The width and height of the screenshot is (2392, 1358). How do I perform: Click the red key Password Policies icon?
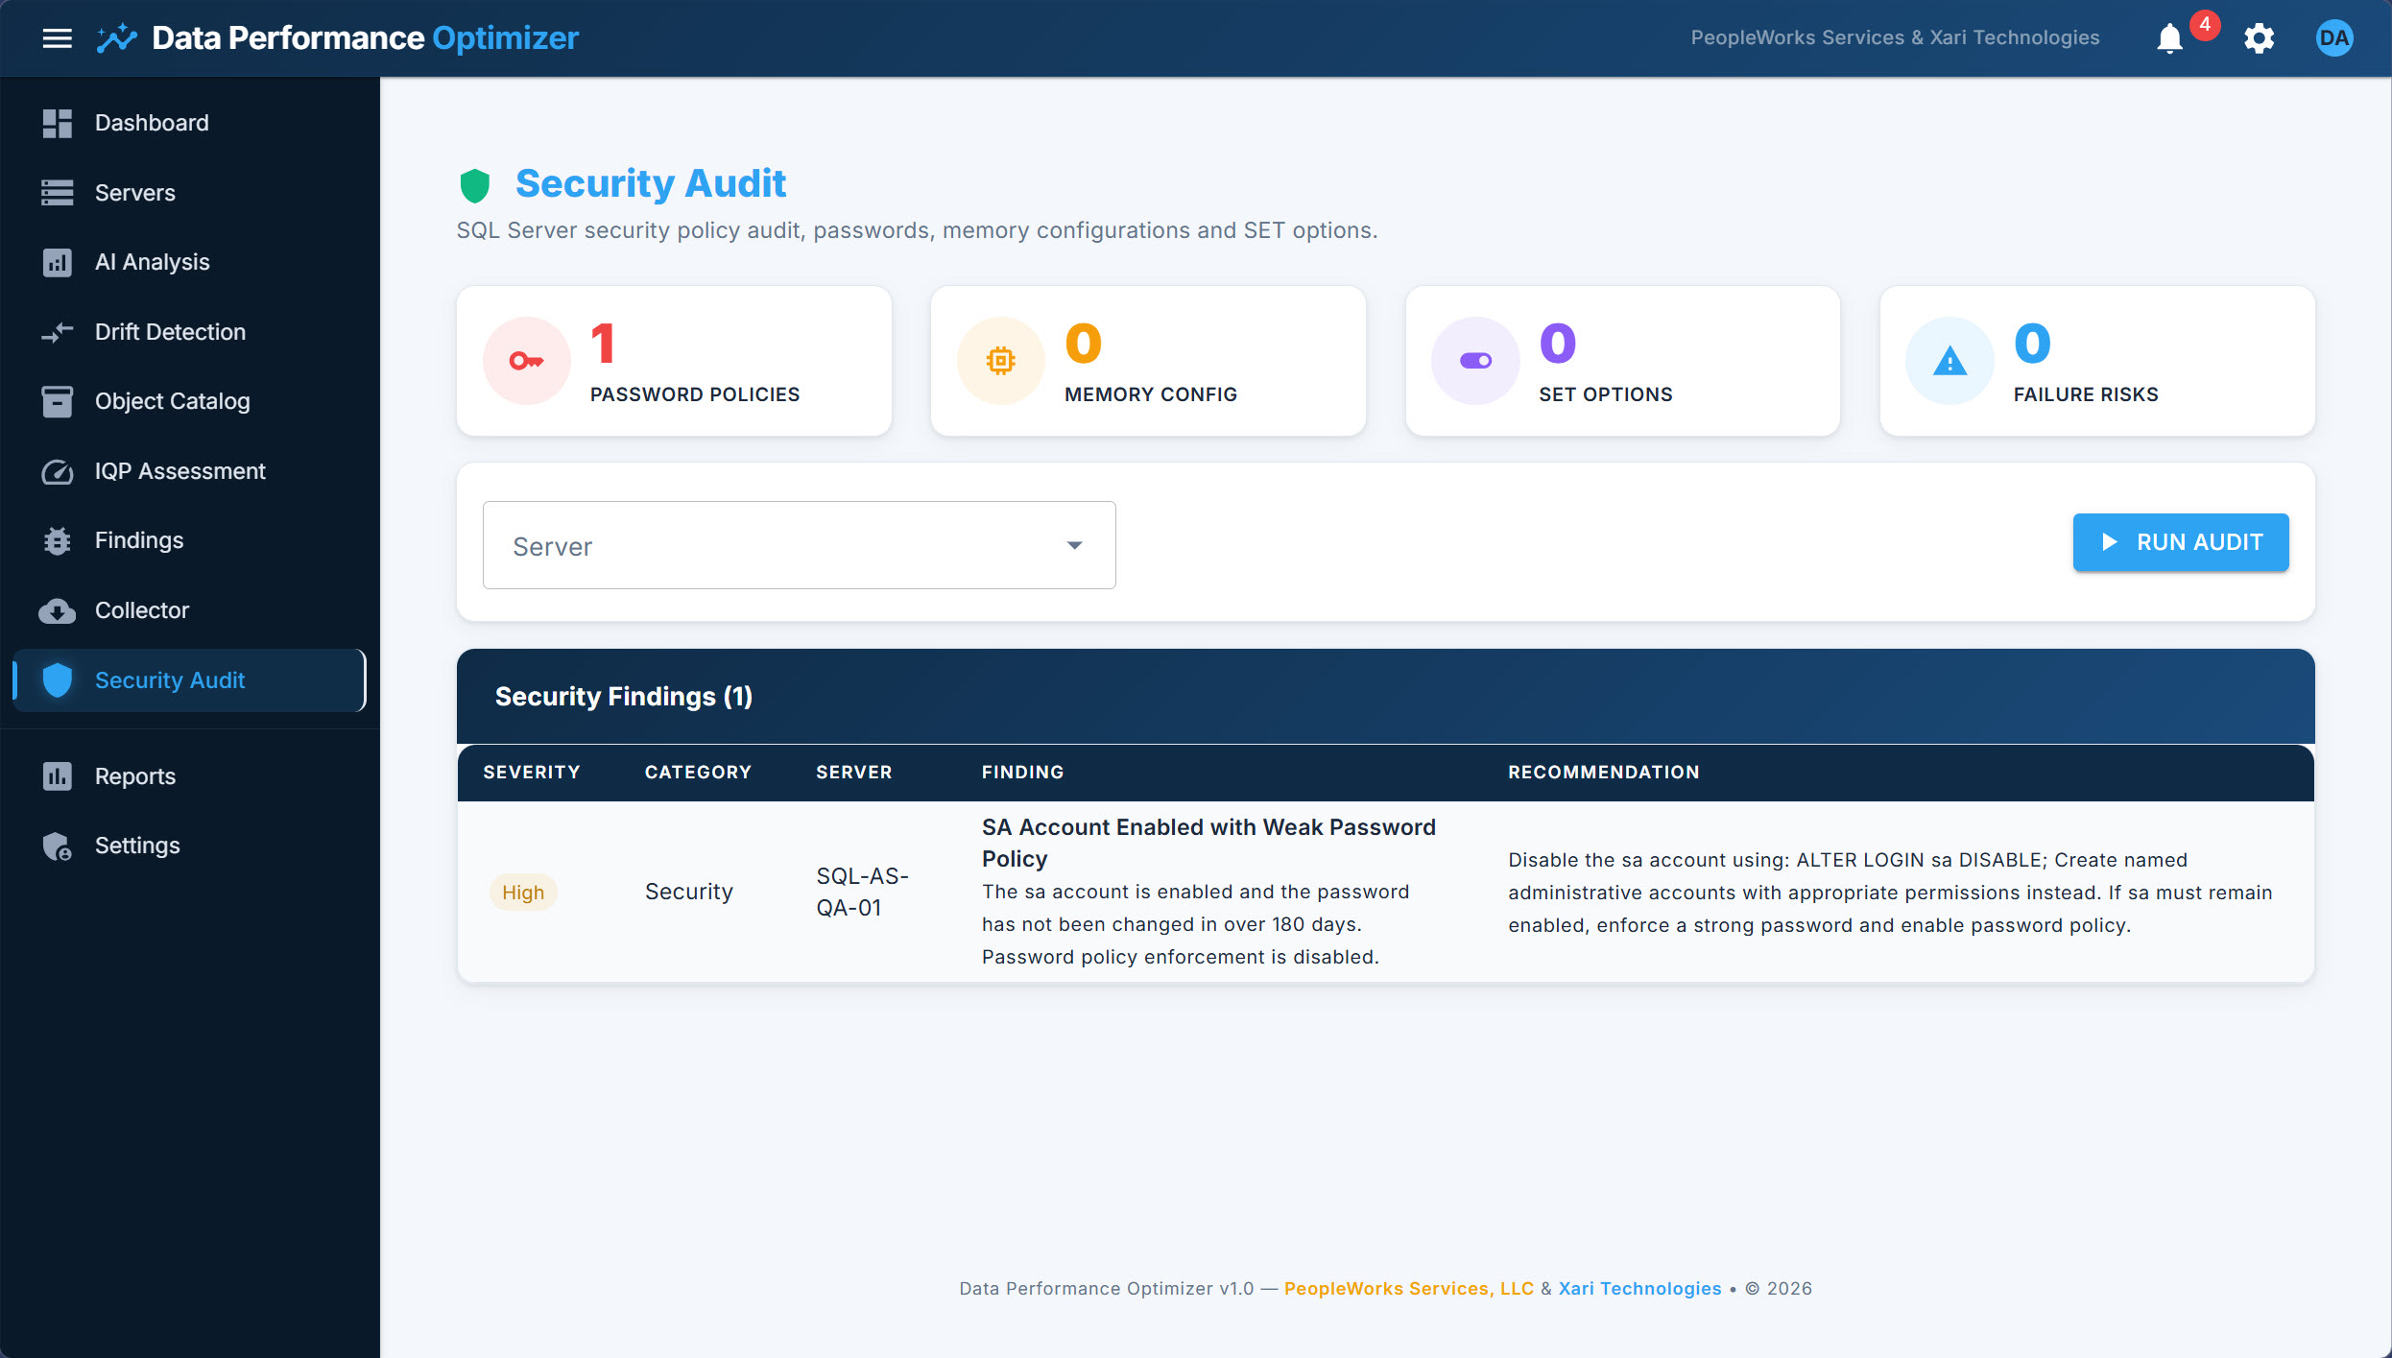pos(526,361)
